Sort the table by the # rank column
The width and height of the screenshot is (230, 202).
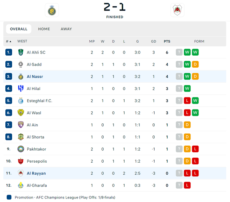[x=8, y=41]
